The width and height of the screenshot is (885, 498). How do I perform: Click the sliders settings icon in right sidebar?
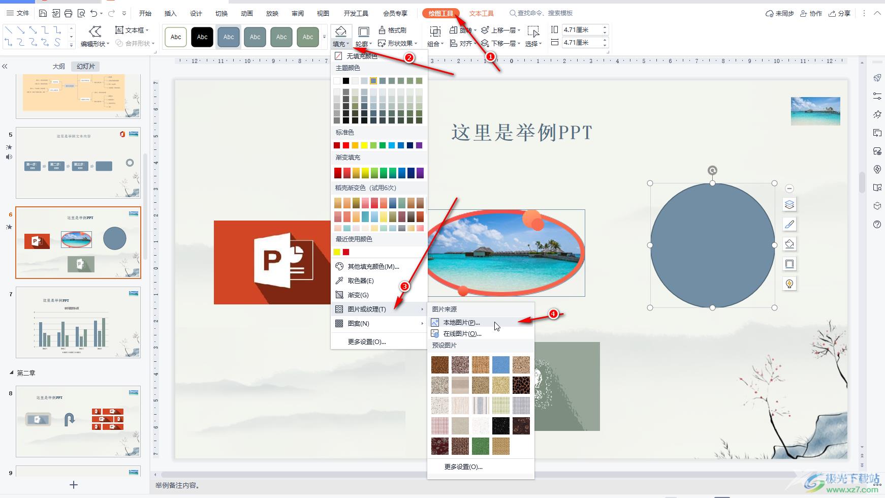877,96
